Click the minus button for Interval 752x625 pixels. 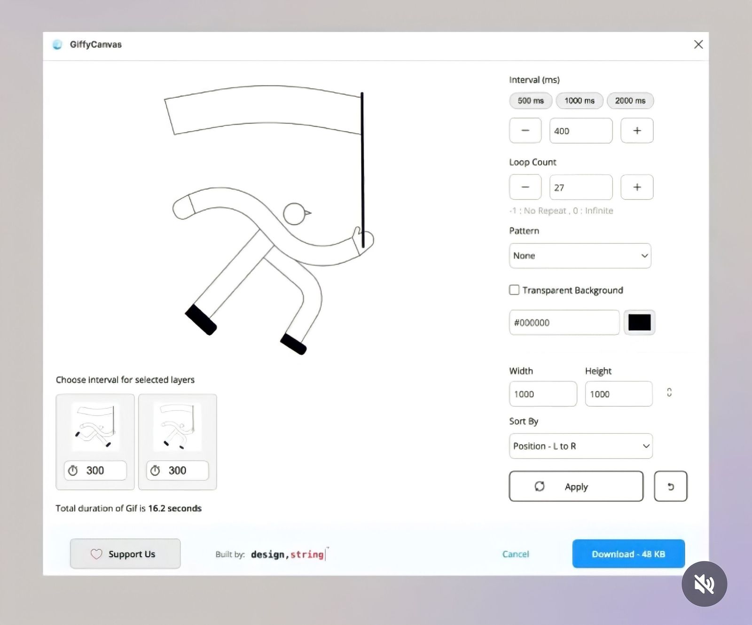pos(525,131)
